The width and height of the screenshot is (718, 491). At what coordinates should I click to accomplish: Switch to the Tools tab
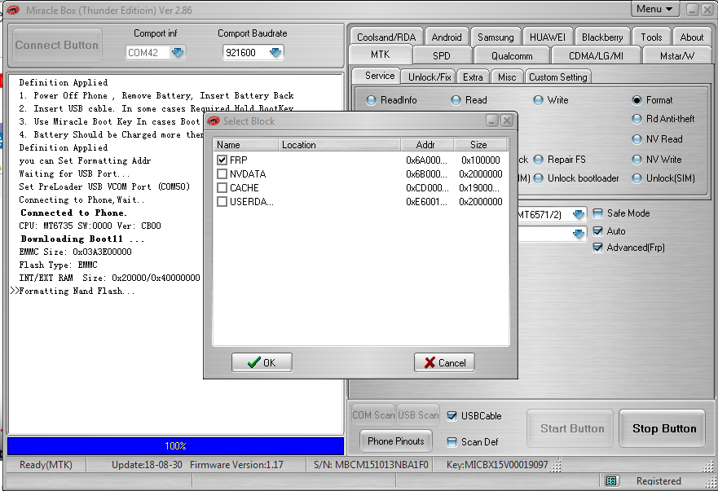point(651,37)
